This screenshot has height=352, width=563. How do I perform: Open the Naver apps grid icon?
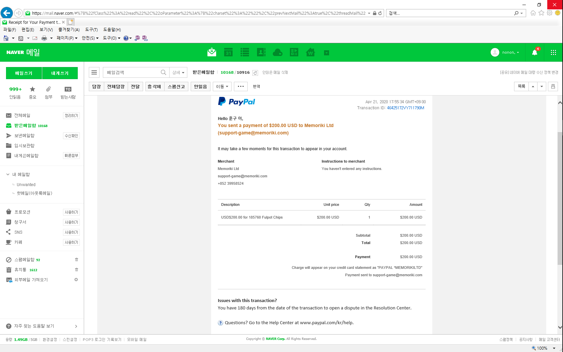point(553,52)
